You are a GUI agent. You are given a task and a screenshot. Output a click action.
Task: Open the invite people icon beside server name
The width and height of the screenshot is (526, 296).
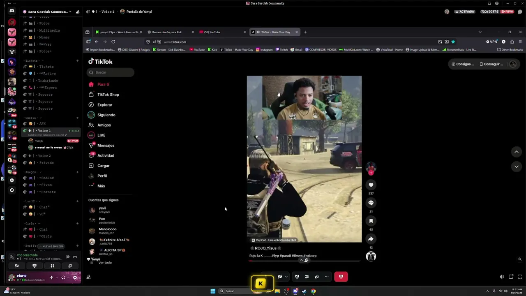(x=78, y=12)
